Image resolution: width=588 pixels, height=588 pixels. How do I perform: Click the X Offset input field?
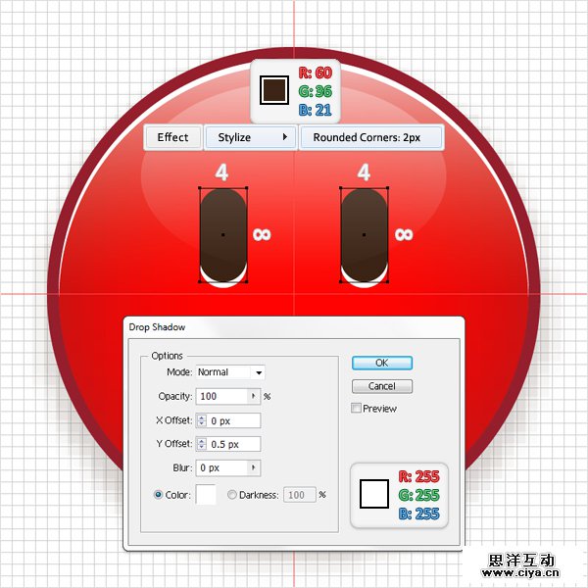point(233,420)
